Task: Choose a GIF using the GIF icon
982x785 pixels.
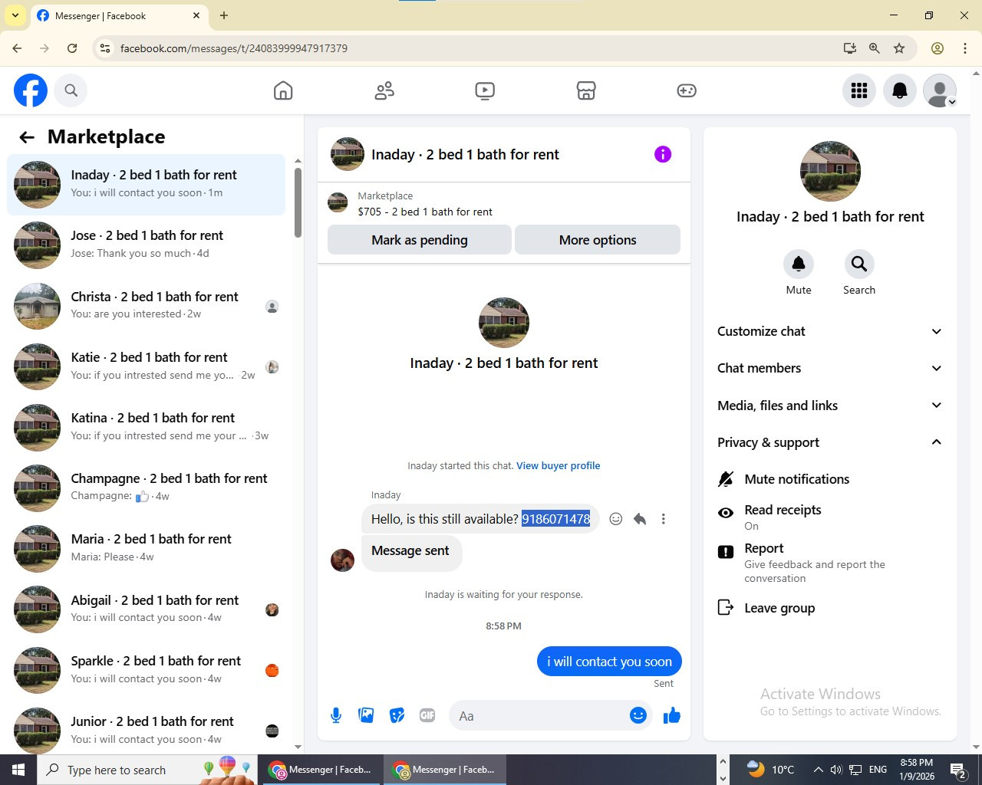Action: point(427,715)
